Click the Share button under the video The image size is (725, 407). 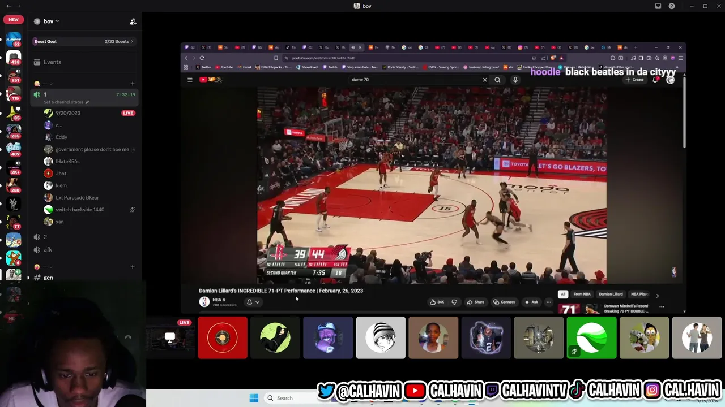coord(475,302)
